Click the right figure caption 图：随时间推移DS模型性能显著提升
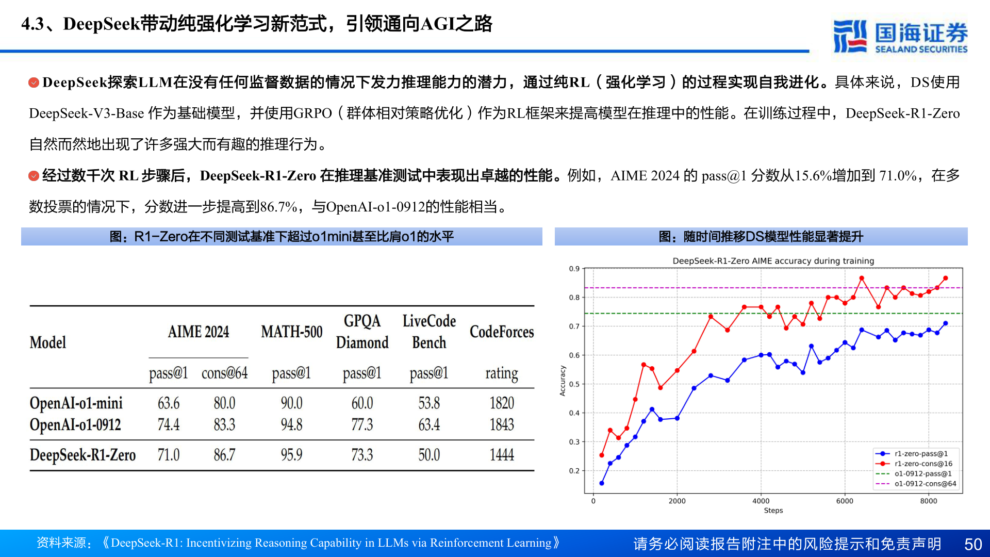The width and height of the screenshot is (990, 557). pyautogui.click(x=761, y=237)
